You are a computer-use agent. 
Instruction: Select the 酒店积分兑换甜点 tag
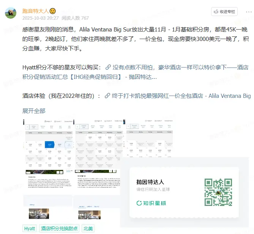59,228
